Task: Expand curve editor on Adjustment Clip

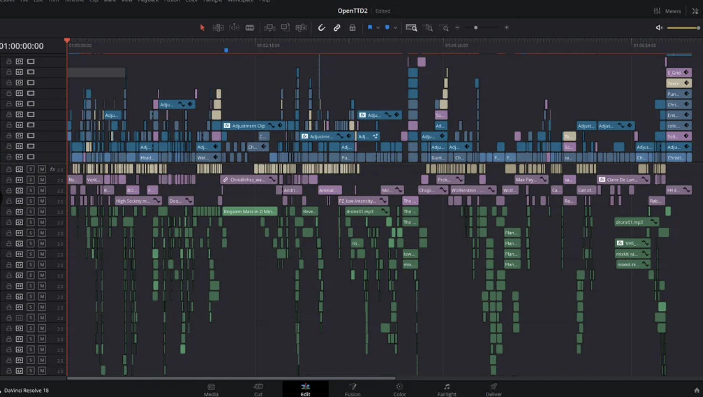Action: pos(271,126)
